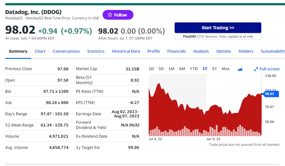Click the Open value 97.50
This screenshot has height=166, width=285.
pos(63,80)
